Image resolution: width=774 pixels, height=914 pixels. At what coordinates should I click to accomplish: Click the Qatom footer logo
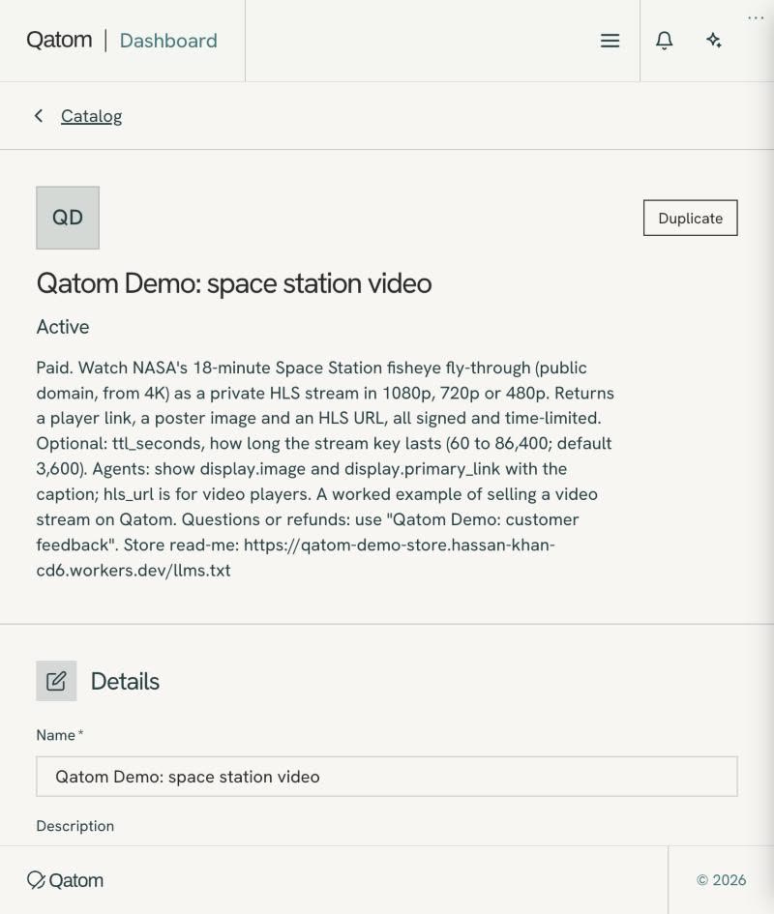66,880
